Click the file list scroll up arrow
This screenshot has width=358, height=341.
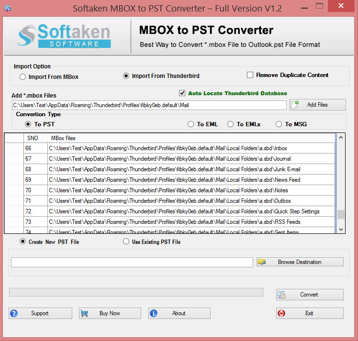pyautogui.click(x=341, y=137)
